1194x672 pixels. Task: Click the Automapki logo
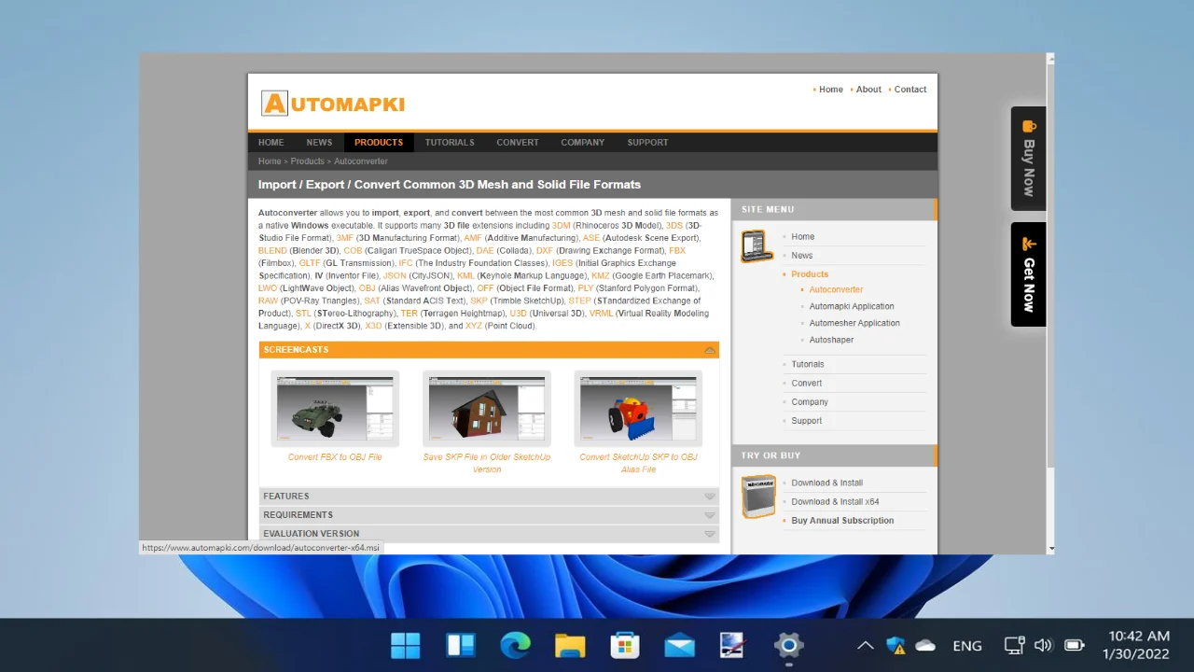pyautogui.click(x=333, y=103)
